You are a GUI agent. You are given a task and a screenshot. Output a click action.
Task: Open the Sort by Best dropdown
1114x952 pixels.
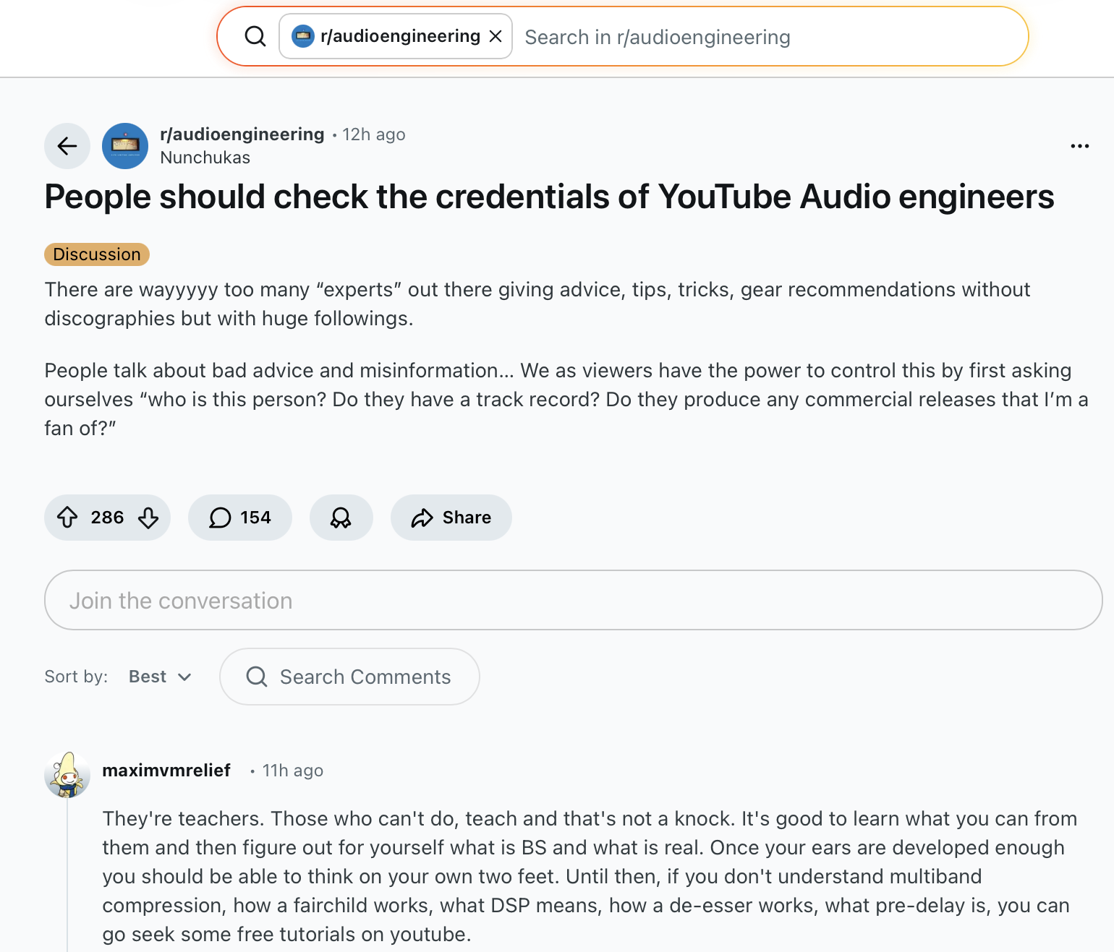159,677
